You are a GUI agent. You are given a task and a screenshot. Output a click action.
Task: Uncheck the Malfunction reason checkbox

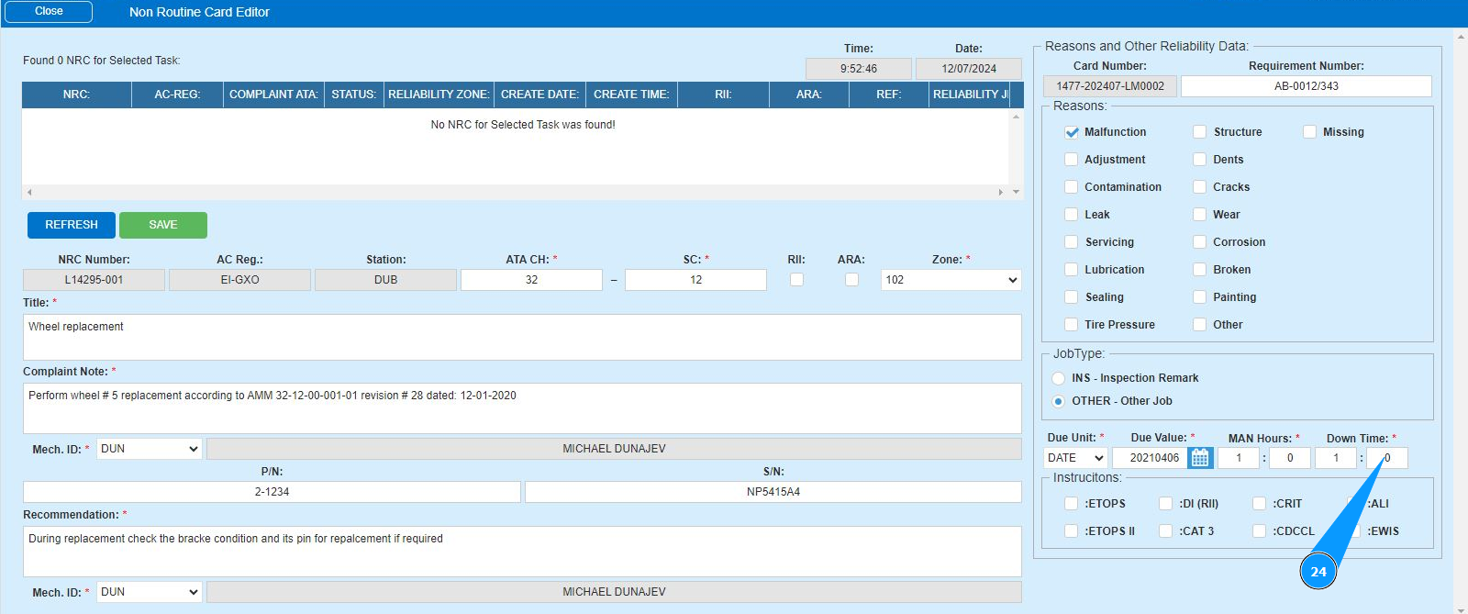click(x=1072, y=132)
